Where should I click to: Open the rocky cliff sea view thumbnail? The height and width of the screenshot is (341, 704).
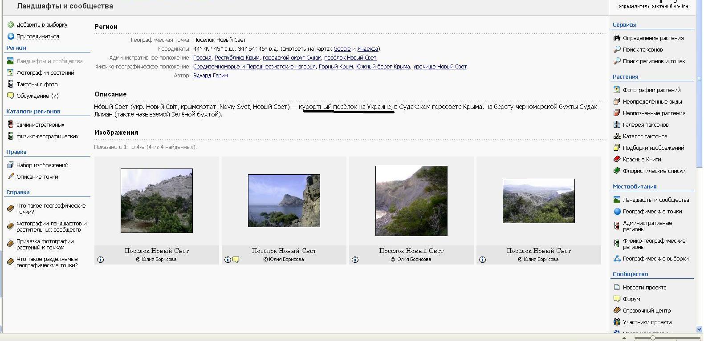click(284, 201)
